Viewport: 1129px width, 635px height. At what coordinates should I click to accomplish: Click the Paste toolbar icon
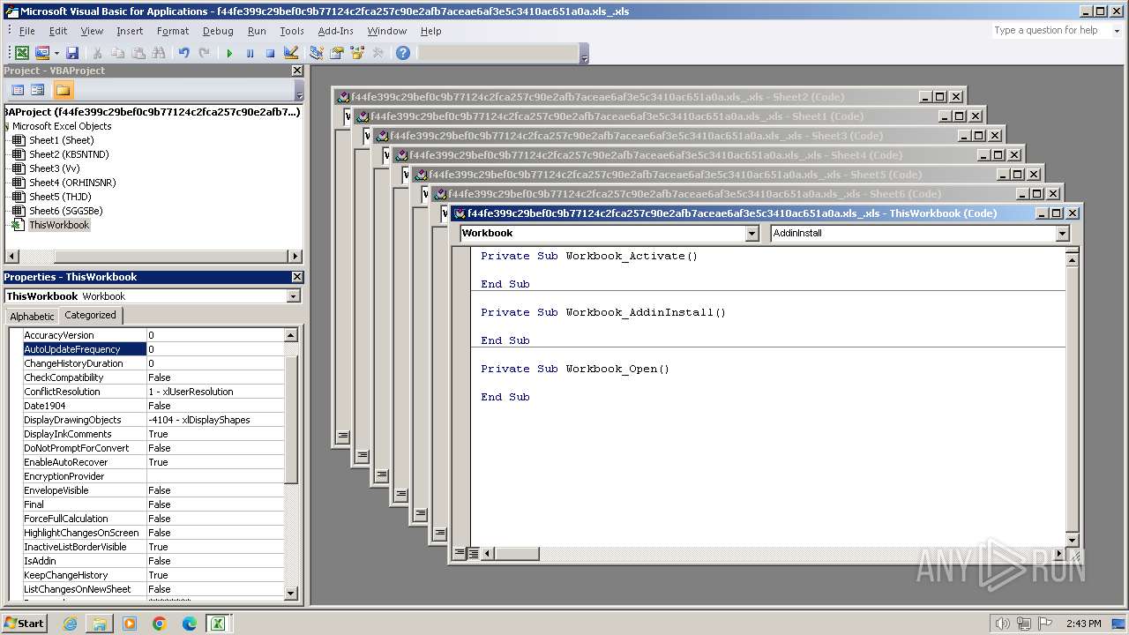pyautogui.click(x=138, y=53)
